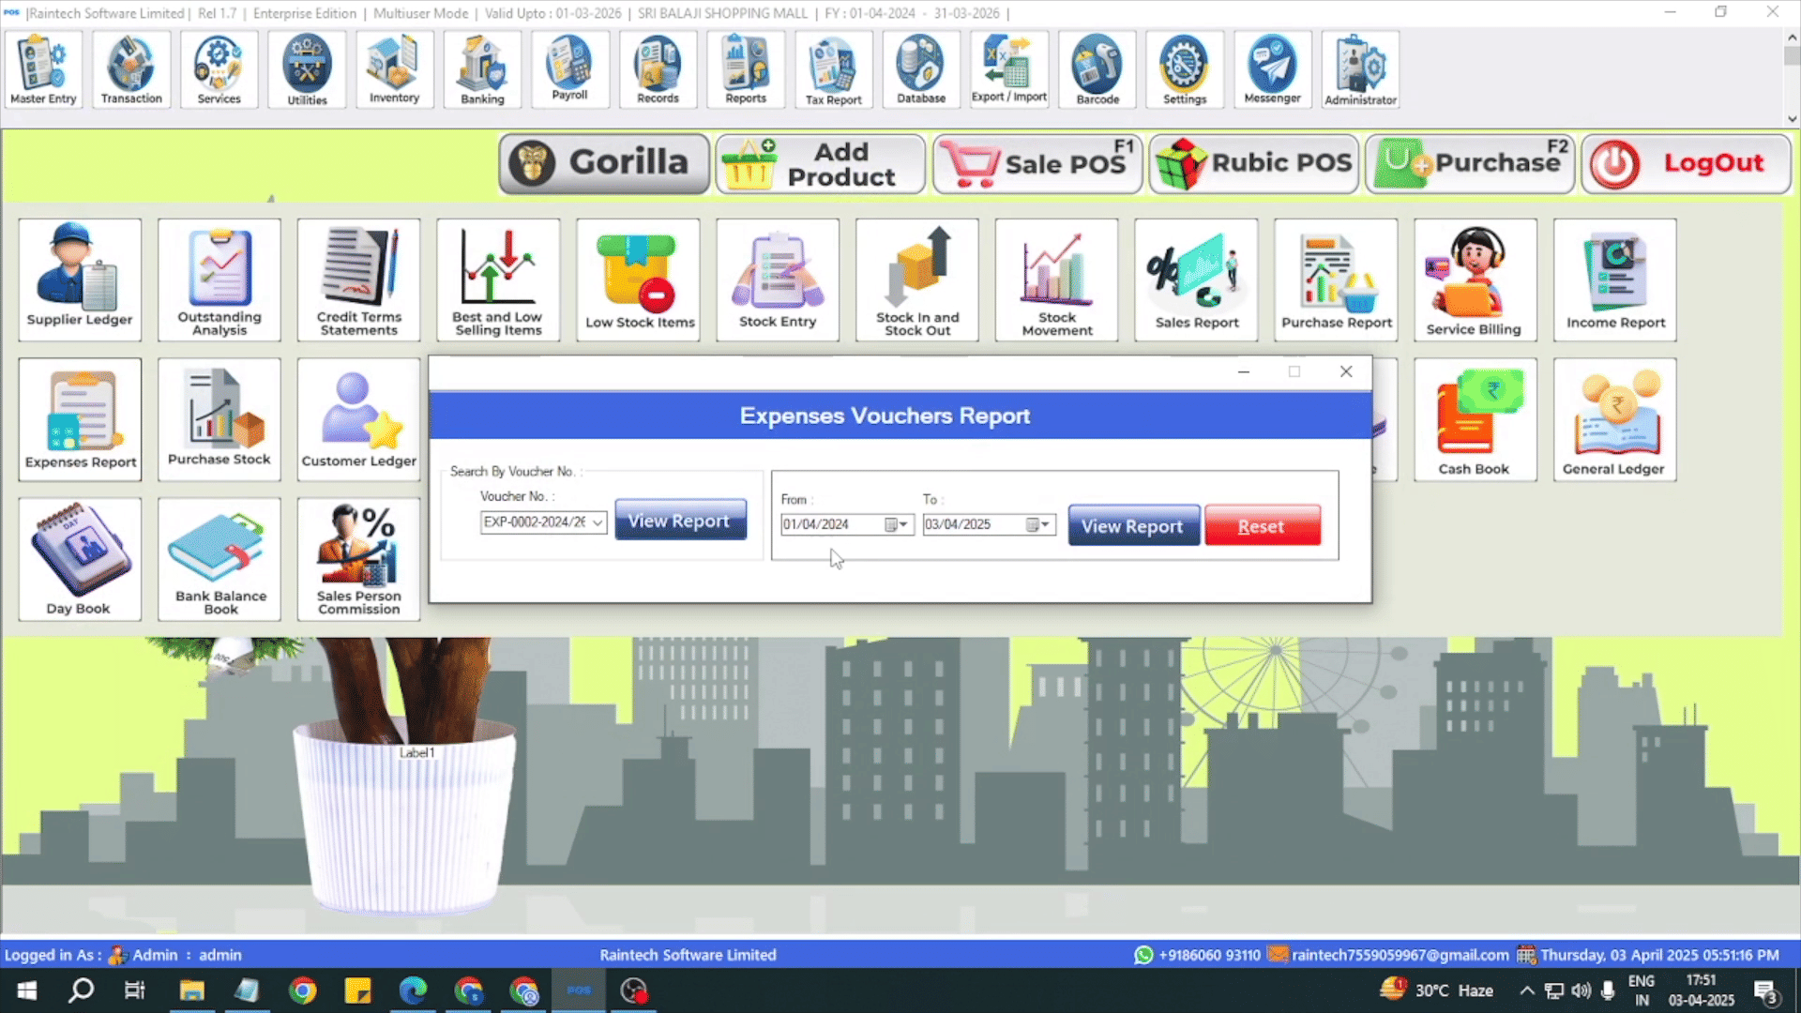Screen dimensions: 1801x1013
Task: Open Sales Person Commission report
Action: click(x=358, y=558)
